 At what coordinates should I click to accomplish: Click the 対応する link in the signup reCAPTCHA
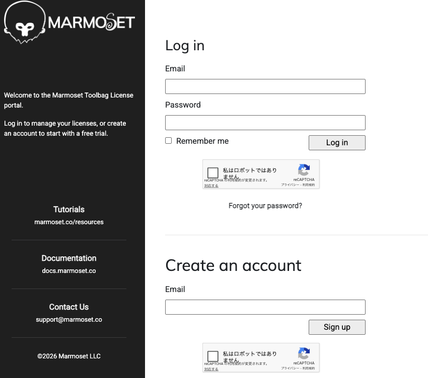[x=211, y=369]
